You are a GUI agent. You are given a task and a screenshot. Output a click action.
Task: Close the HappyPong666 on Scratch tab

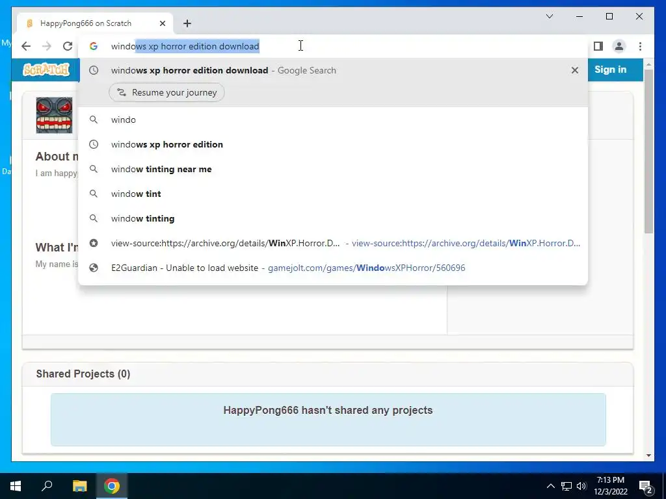[162, 23]
